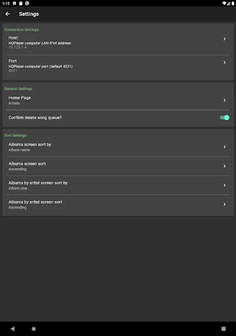This screenshot has width=236, height=336.
Task: Open Home Page chevron arrow
Action: pyautogui.click(x=224, y=100)
